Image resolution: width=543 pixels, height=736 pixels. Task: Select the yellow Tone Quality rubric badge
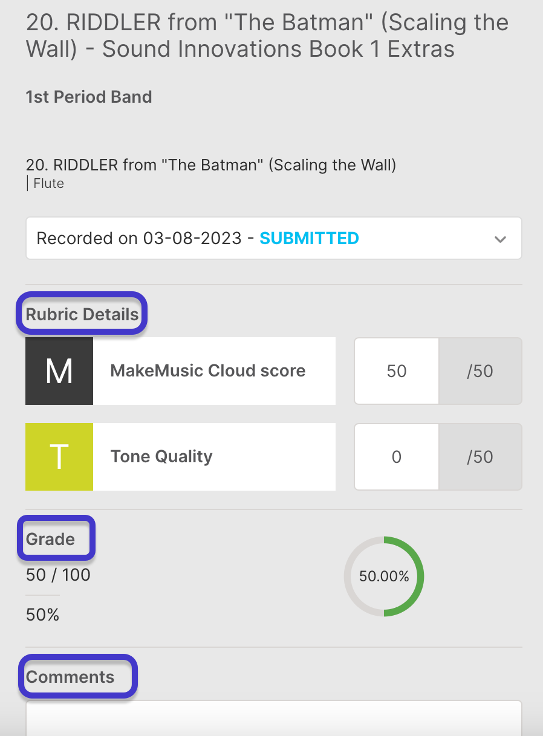click(59, 457)
